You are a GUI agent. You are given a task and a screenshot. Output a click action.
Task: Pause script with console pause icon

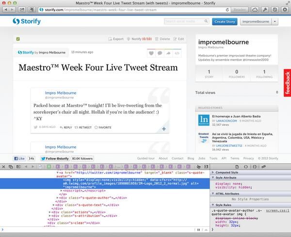click(x=198, y=230)
